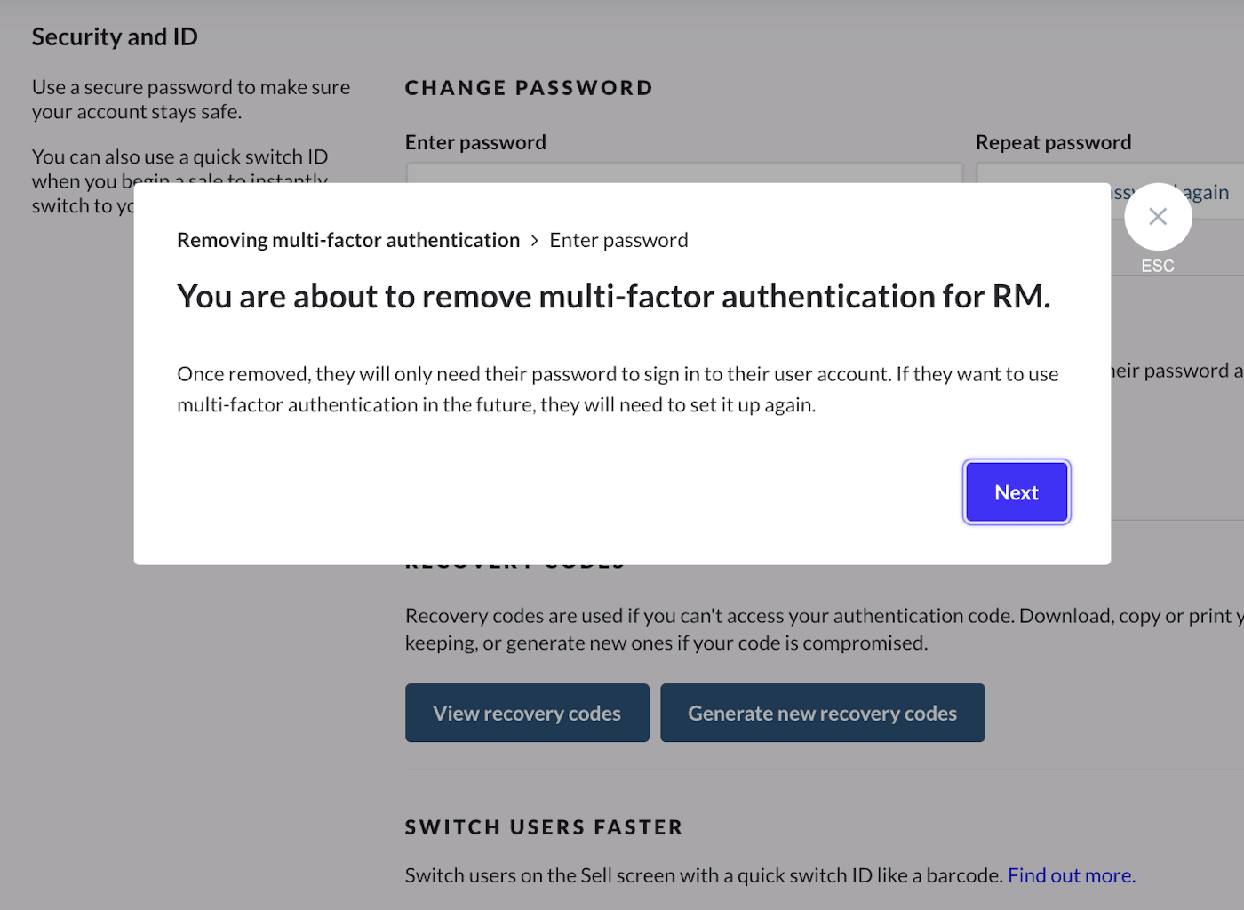Viewport: 1244px width, 910px height.
Task: Click the dialog paragraph starting Once removed
Action: 618,389
